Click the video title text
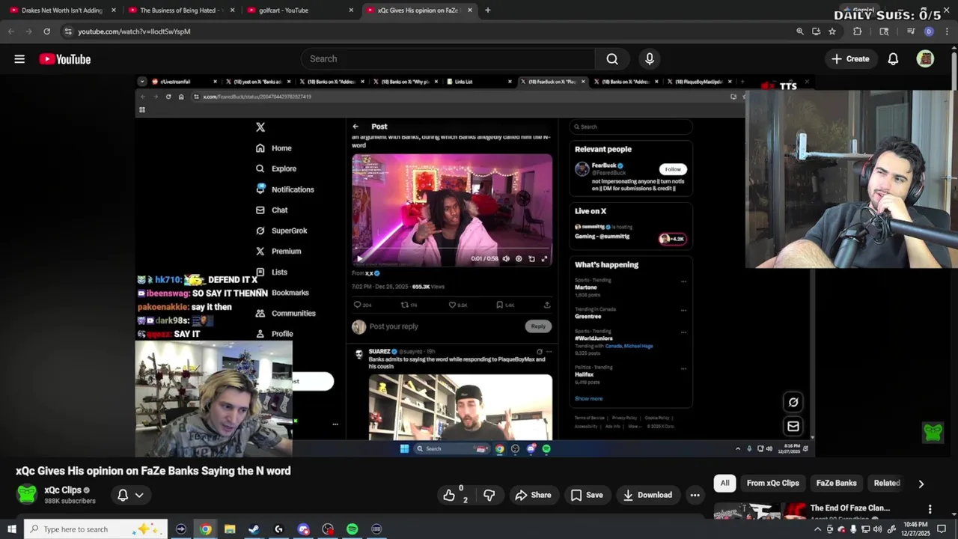 (x=153, y=471)
